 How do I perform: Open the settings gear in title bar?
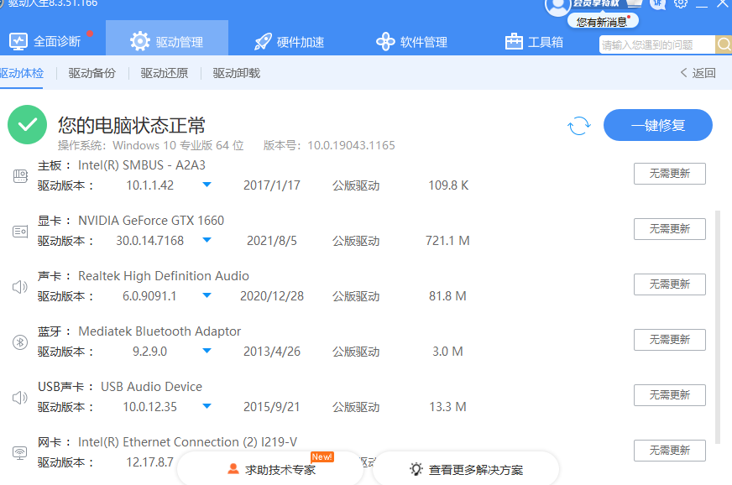(x=680, y=3)
